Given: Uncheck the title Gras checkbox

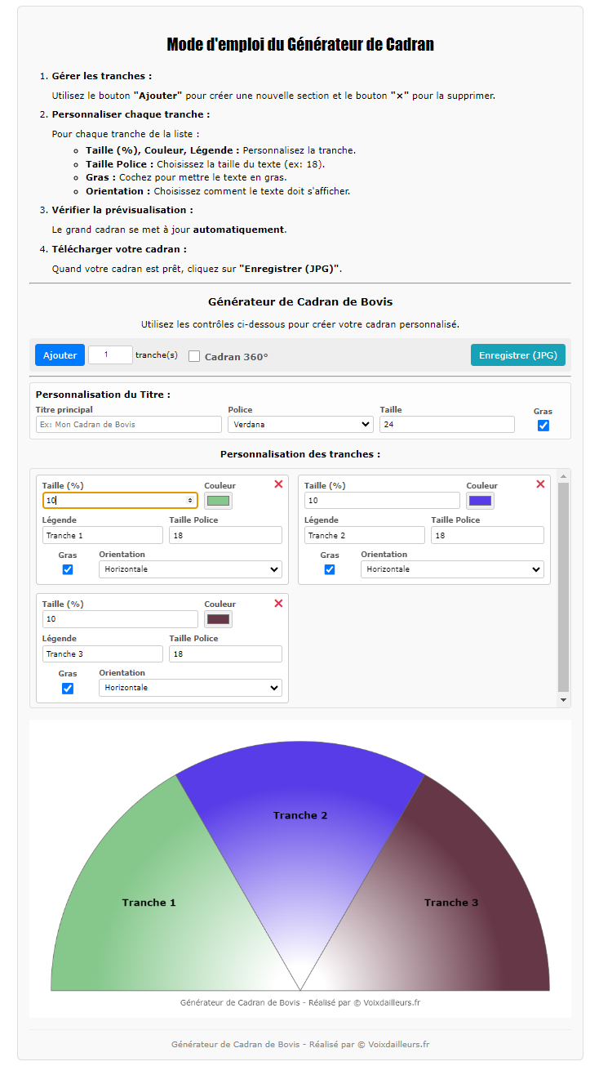Looking at the screenshot, I should coord(543,426).
